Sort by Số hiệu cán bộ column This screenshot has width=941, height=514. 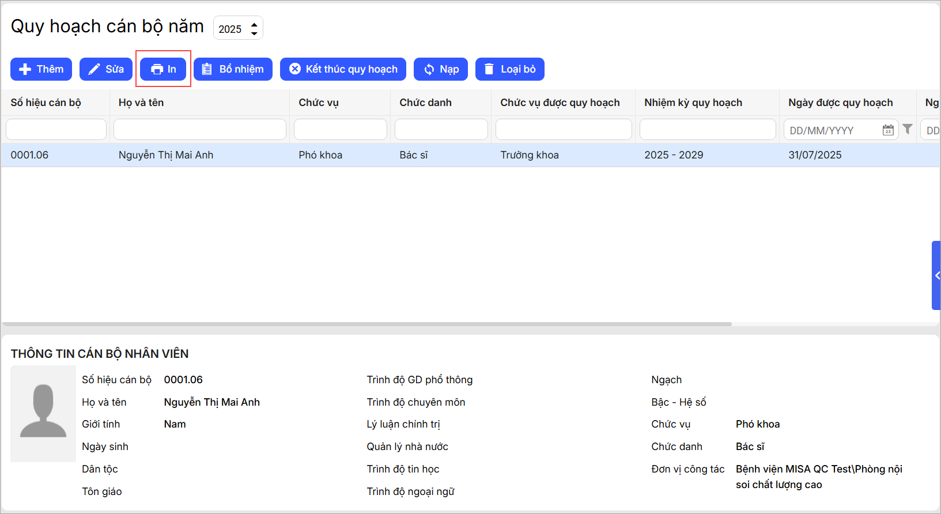coord(46,103)
